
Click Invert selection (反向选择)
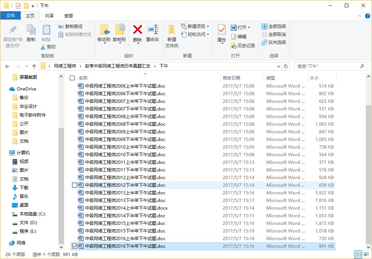pos(274,43)
